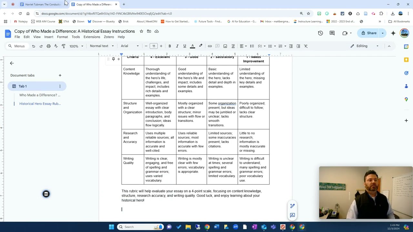Viewport: 413px width, 232px height.
Task: Launch Gemini sparkle assistant icon
Action: (393, 33)
